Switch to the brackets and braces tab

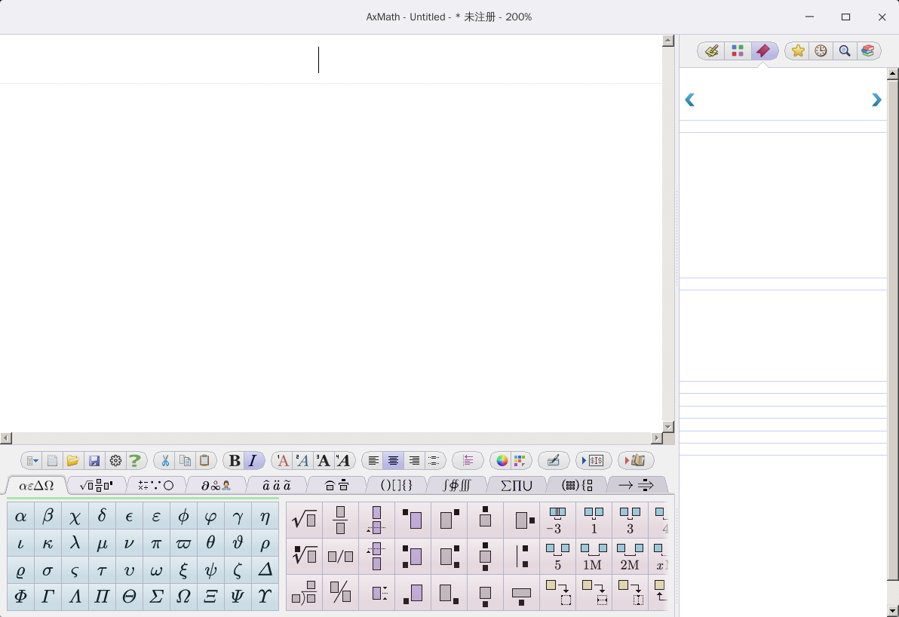(x=396, y=485)
